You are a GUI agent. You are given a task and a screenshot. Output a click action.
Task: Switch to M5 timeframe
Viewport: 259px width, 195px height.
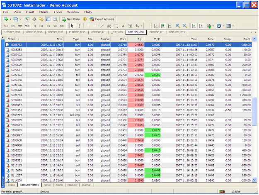(13, 26)
